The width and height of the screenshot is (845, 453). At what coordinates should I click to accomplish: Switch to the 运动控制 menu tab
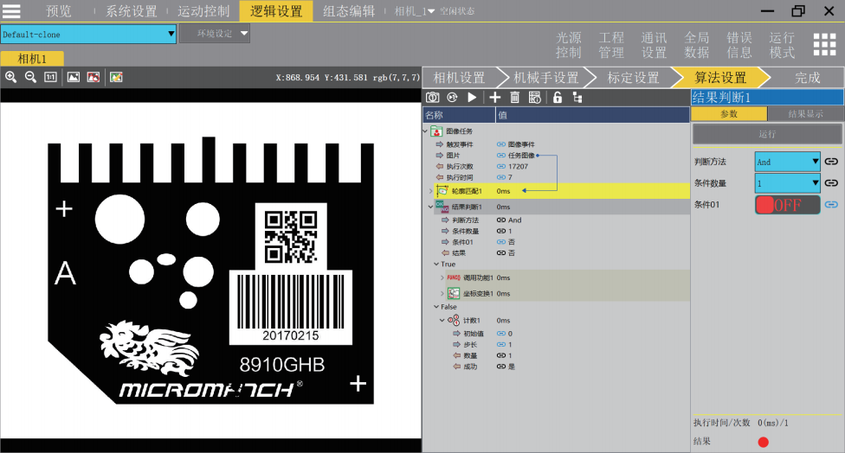tap(203, 11)
